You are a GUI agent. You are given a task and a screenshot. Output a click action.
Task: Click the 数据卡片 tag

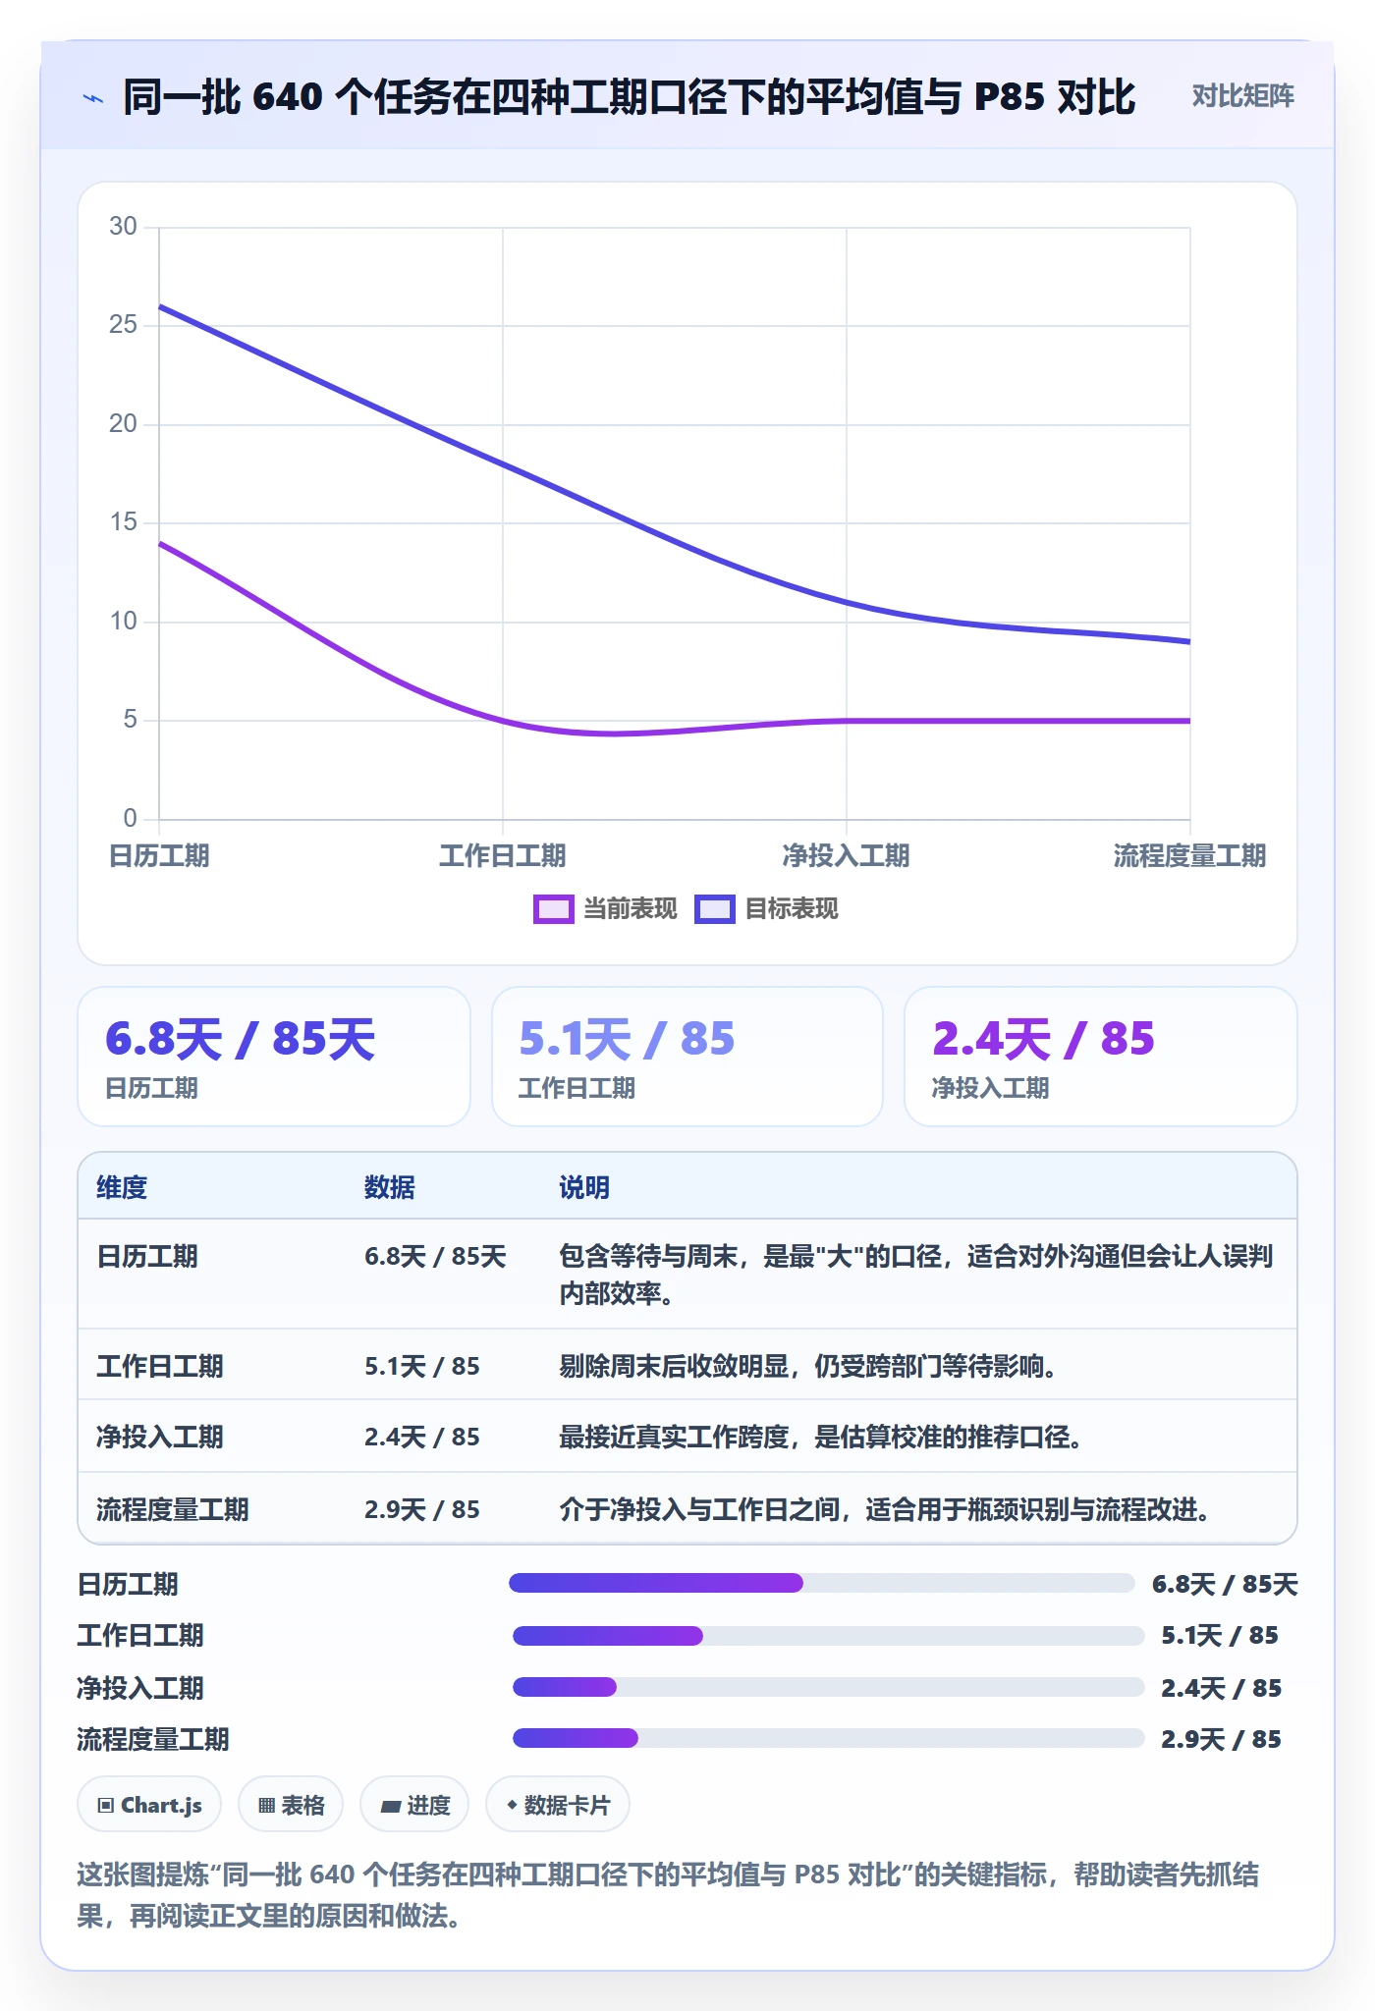[x=558, y=1805]
